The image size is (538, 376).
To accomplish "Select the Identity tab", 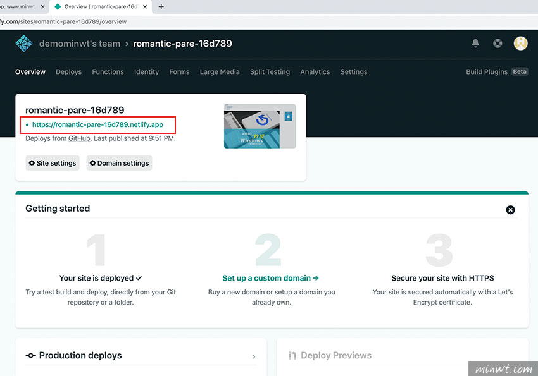I will (x=146, y=71).
